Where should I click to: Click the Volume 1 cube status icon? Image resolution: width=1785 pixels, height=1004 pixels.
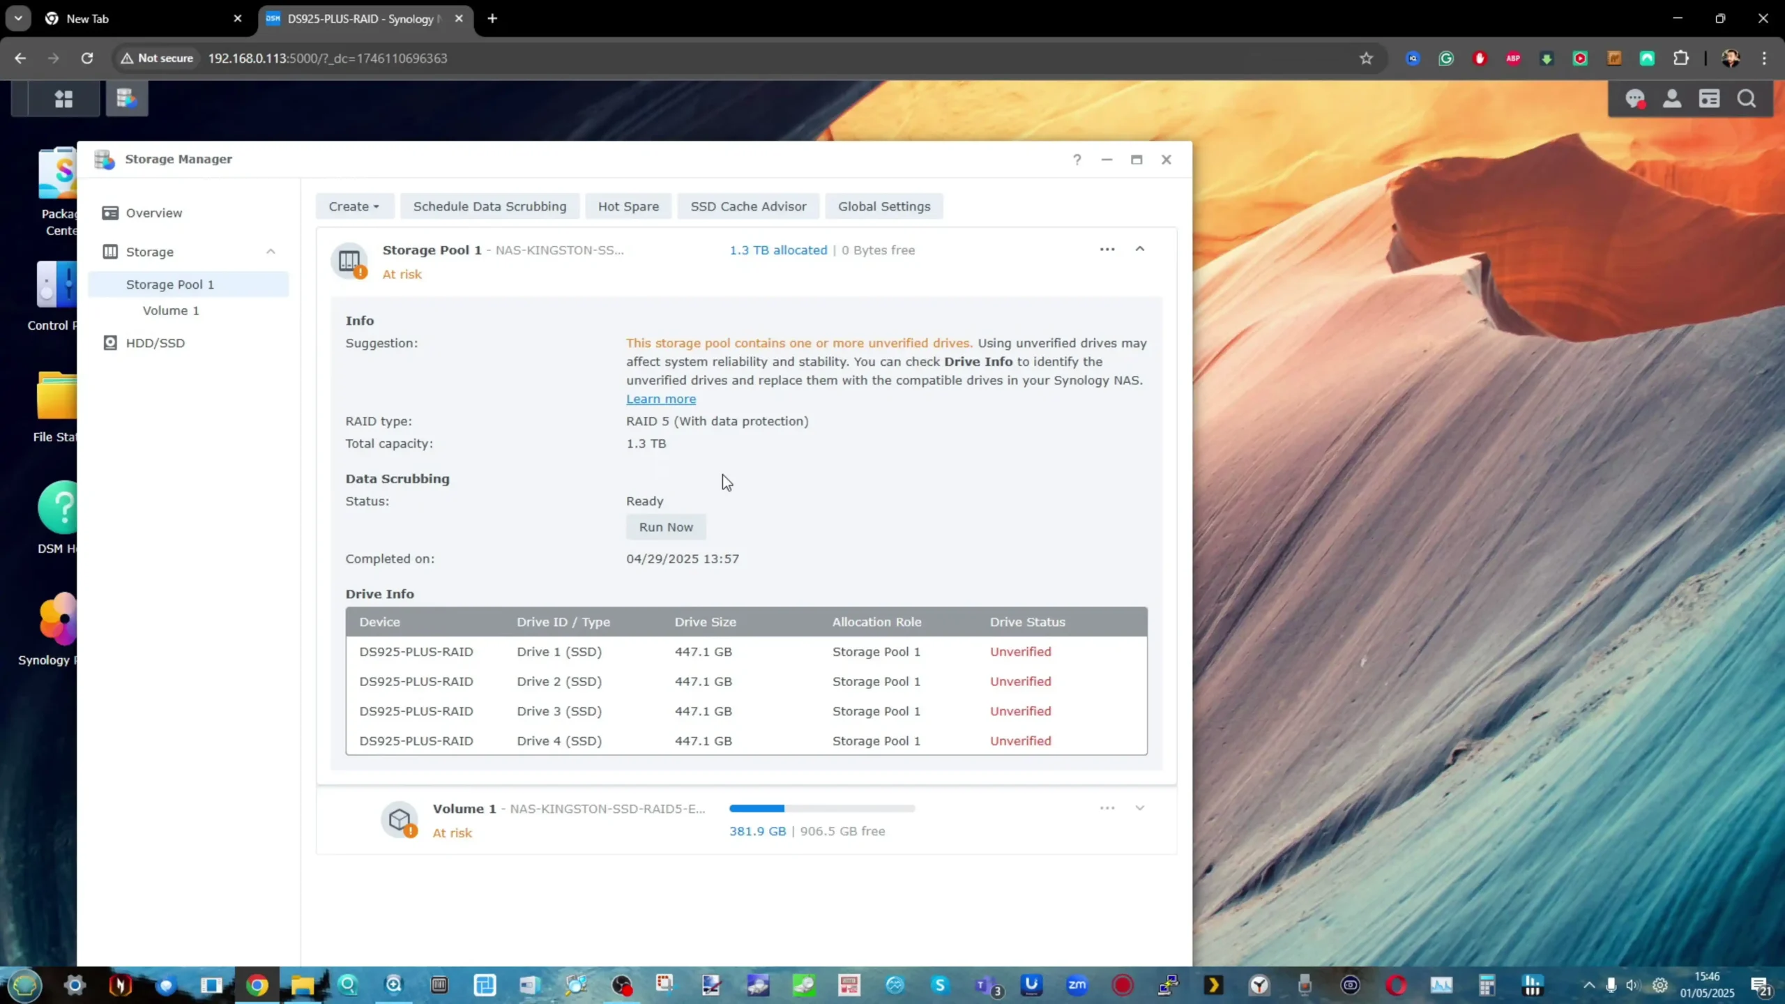coord(400,819)
